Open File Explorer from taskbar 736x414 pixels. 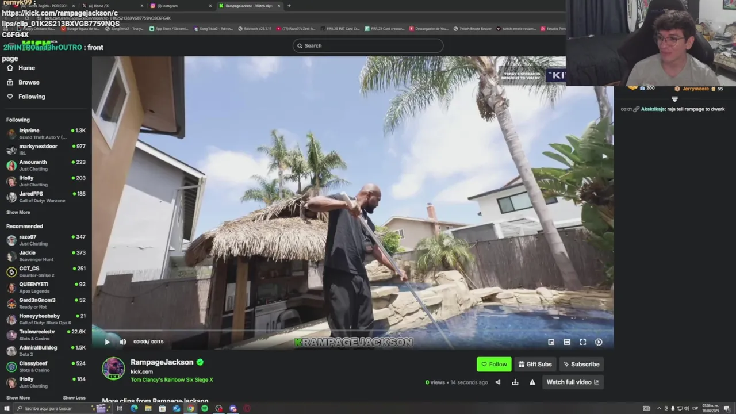click(x=148, y=409)
